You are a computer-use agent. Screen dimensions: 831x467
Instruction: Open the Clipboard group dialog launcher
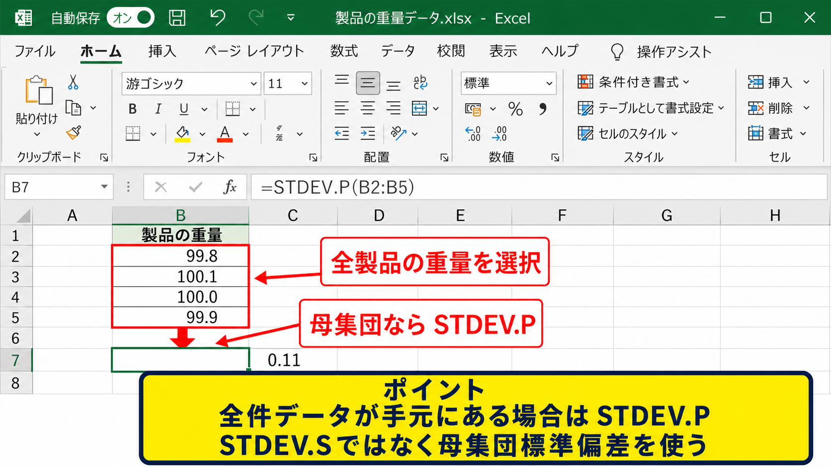click(104, 157)
